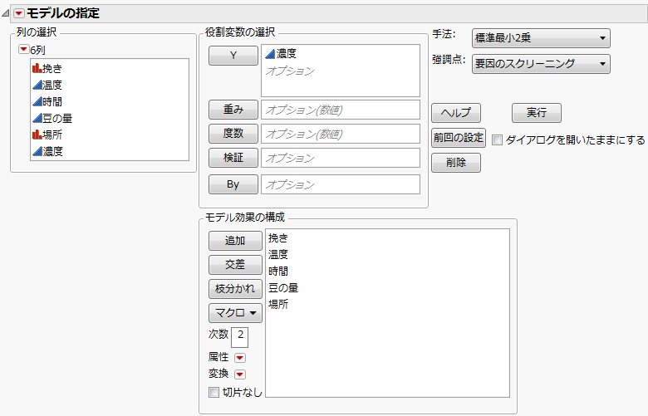Open the 強調点 dropdown showing 要因のスクリーニング

pos(541,64)
